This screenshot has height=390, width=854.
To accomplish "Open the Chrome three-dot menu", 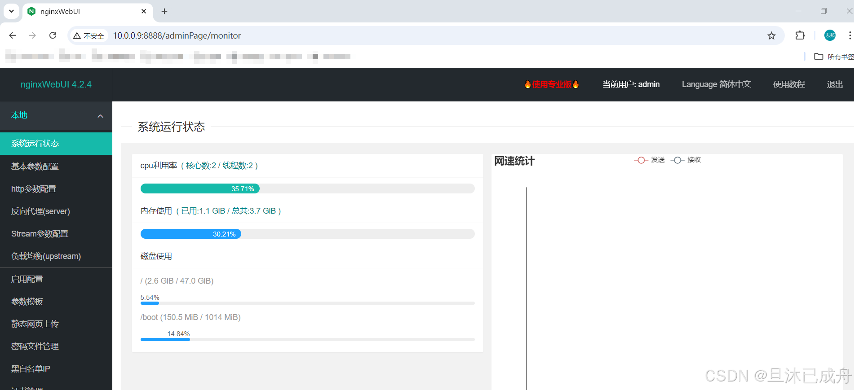I will coord(850,35).
